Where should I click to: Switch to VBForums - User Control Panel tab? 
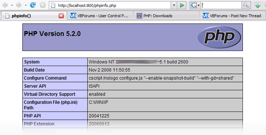(x=100, y=16)
